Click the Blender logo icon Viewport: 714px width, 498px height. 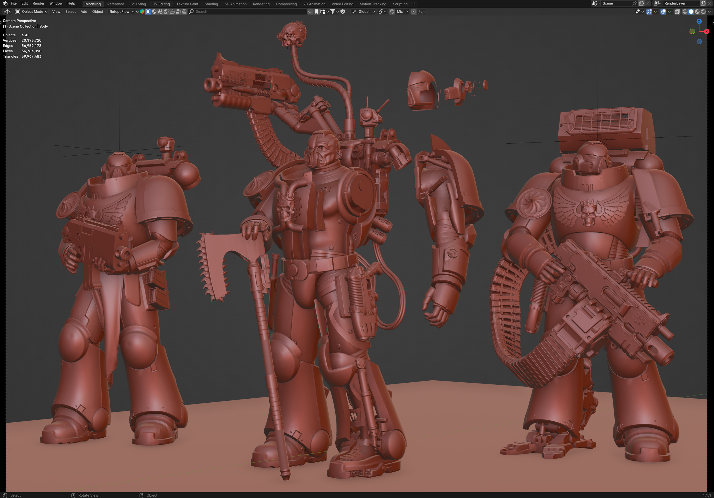[x=5, y=3]
